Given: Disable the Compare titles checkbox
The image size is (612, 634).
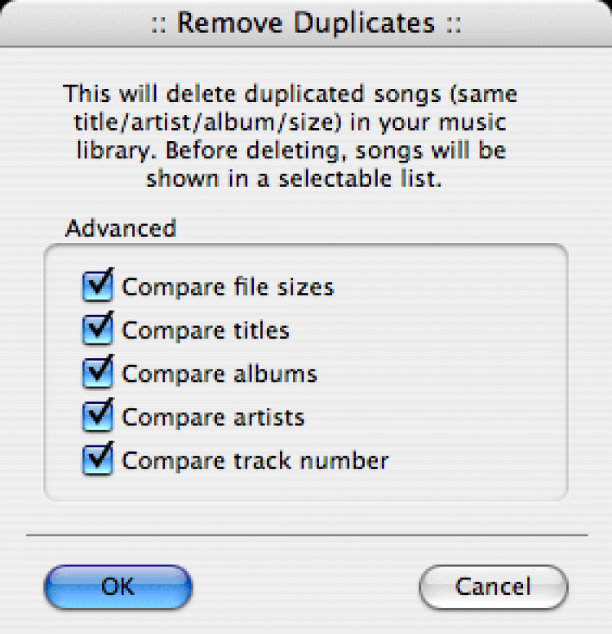Looking at the screenshot, I should pyautogui.click(x=97, y=330).
